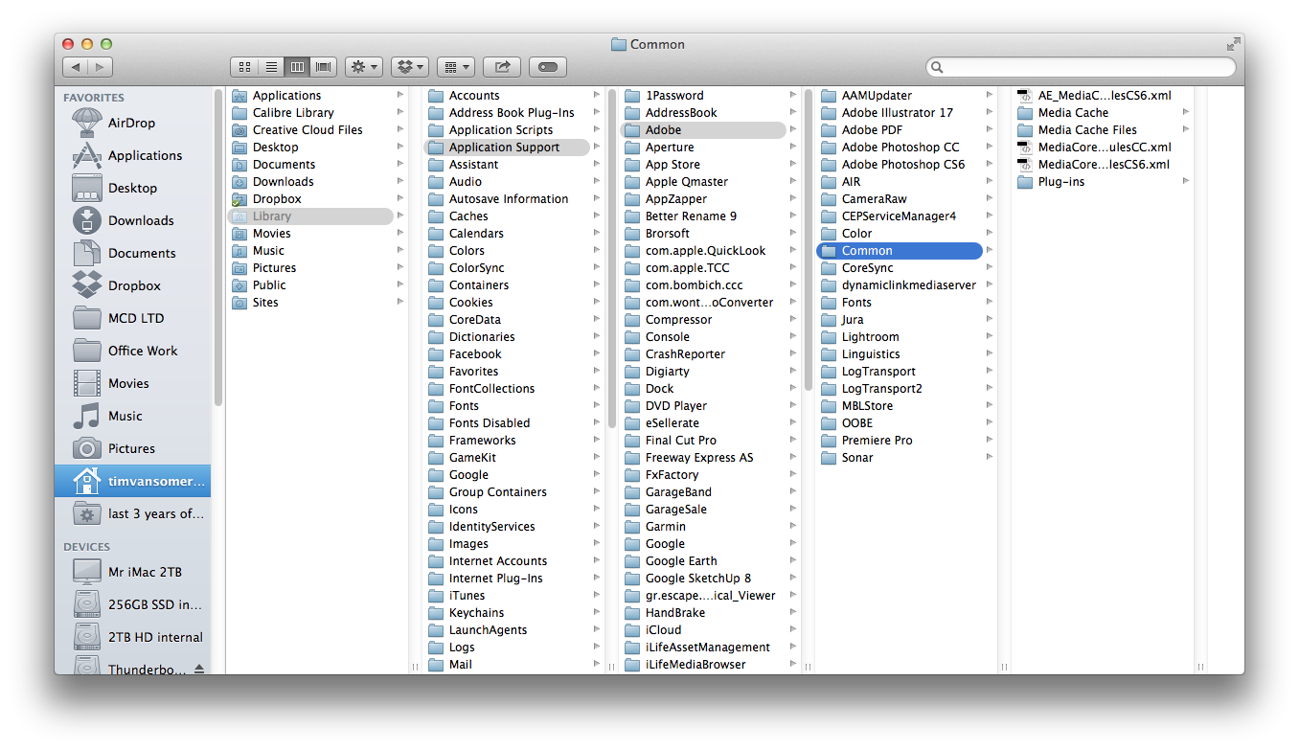The height and width of the screenshot is (750, 1299).
Task: Go back with the back arrow
Action: point(76,67)
